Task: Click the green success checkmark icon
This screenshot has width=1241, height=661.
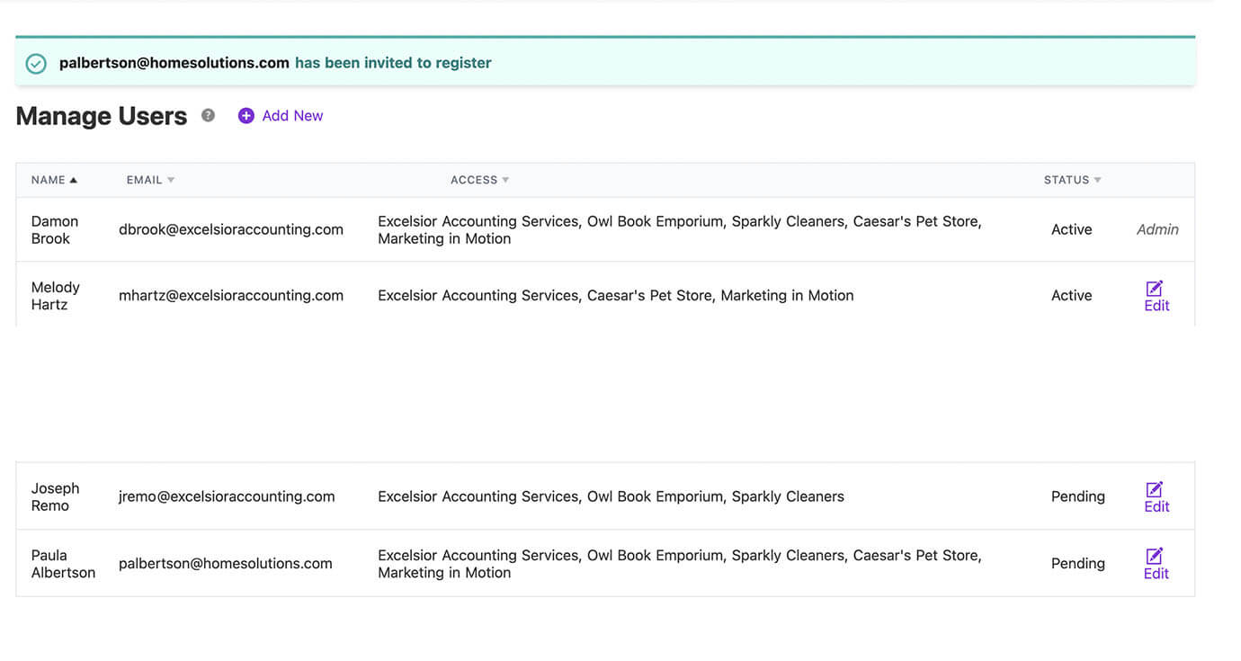Action: [x=36, y=64]
